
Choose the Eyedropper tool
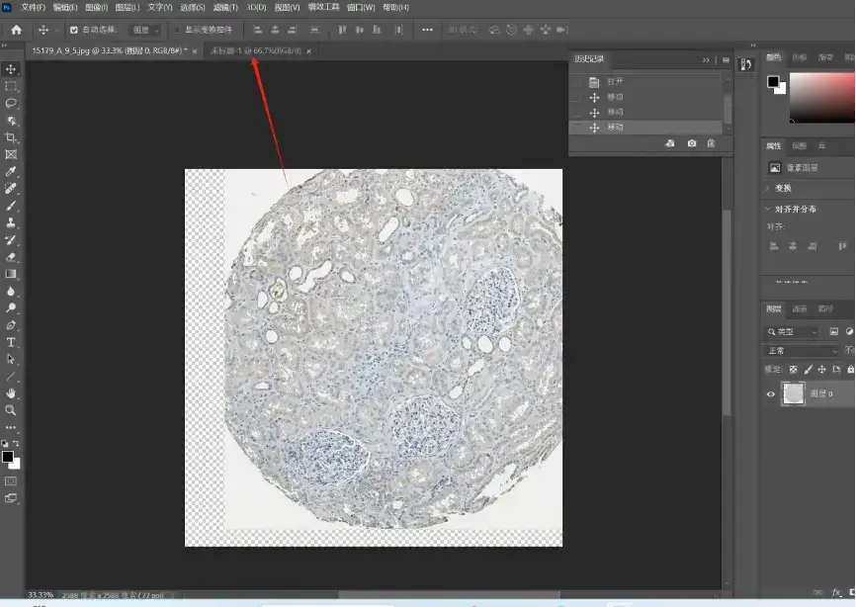(x=12, y=172)
